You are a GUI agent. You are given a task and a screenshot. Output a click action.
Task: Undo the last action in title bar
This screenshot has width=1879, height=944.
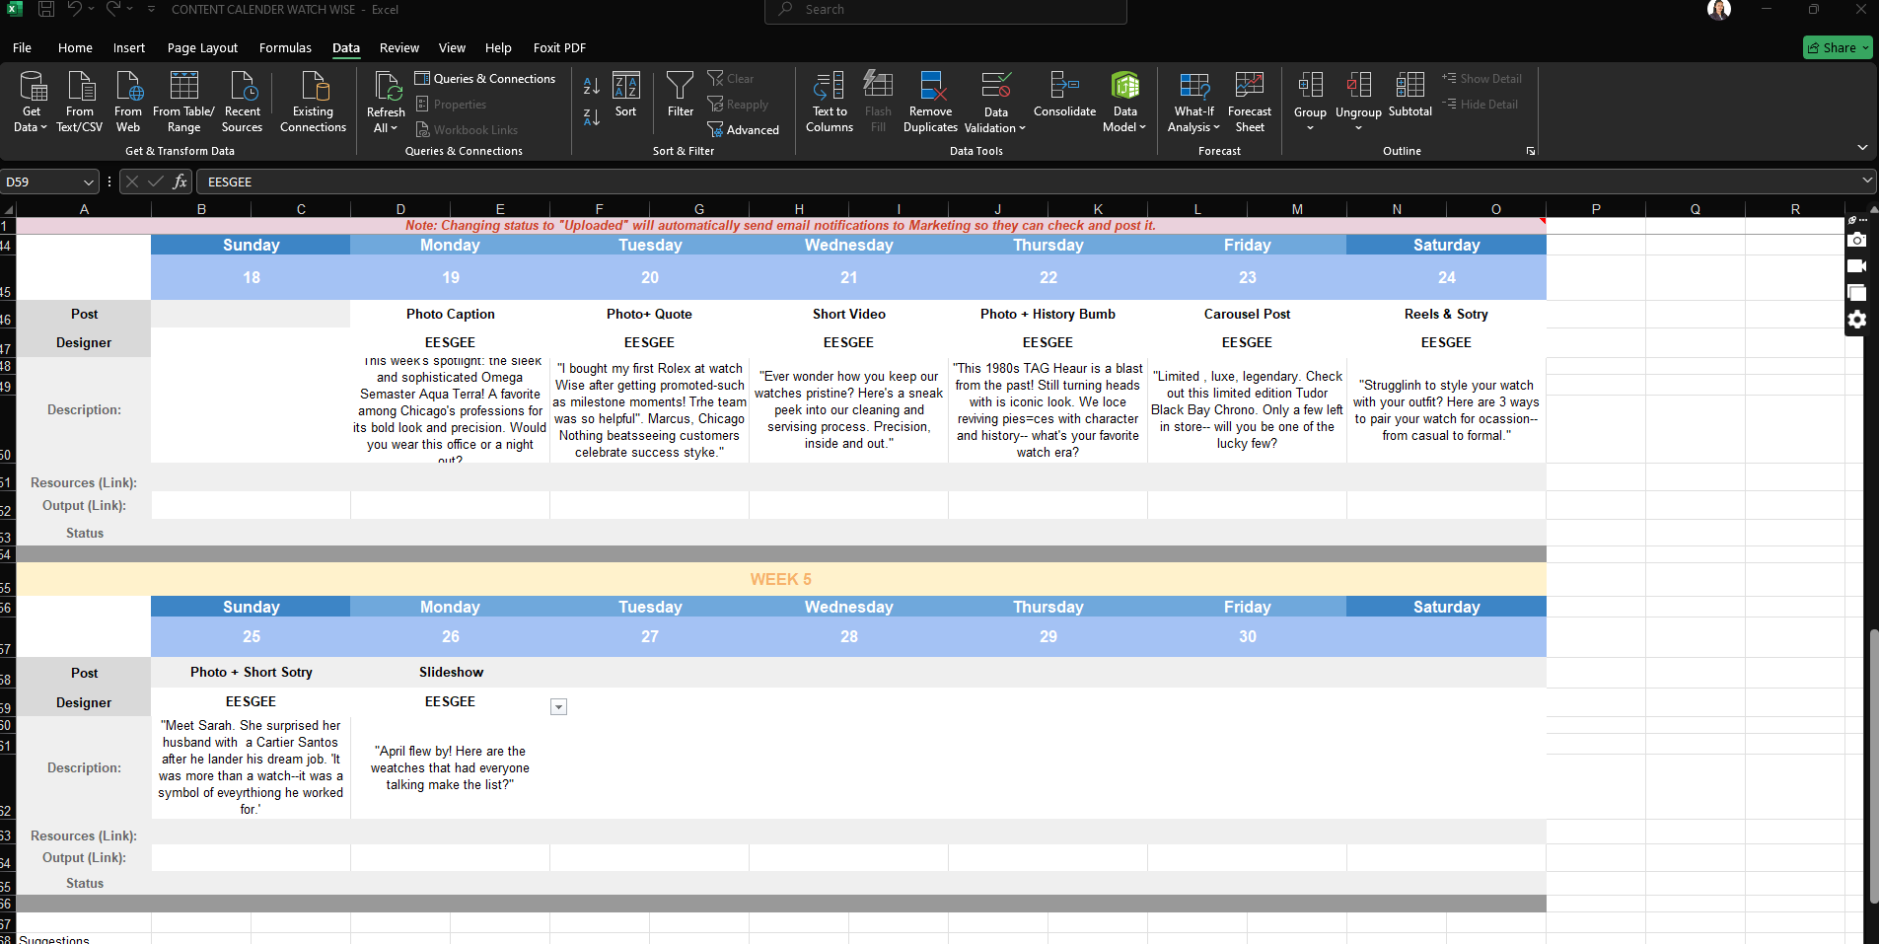[75, 9]
